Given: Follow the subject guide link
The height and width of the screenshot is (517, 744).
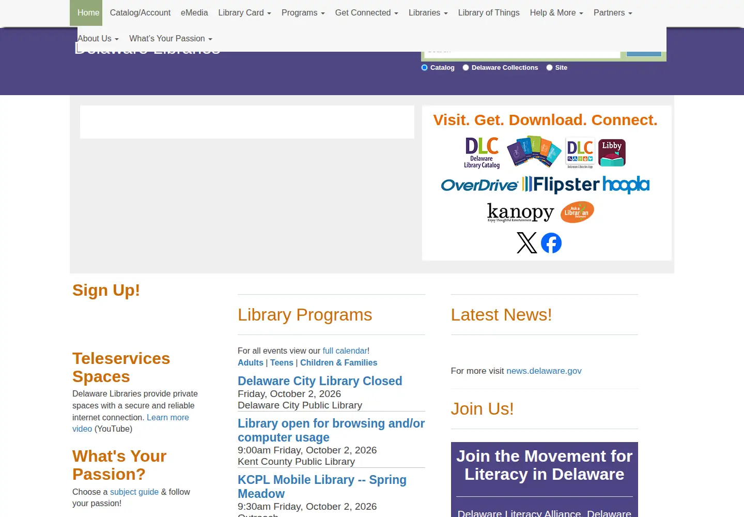Looking at the screenshot, I should coord(134,492).
